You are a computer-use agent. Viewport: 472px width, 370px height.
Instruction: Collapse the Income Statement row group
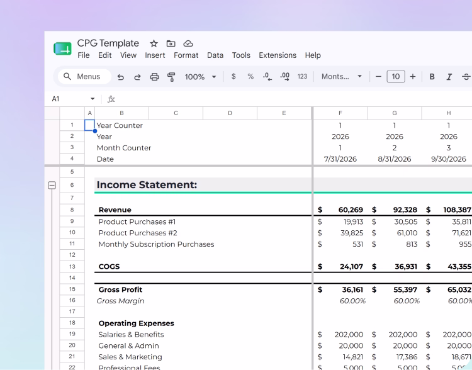(x=52, y=185)
